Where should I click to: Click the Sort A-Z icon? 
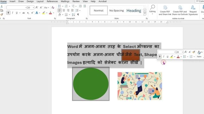click(x=73, y=15)
